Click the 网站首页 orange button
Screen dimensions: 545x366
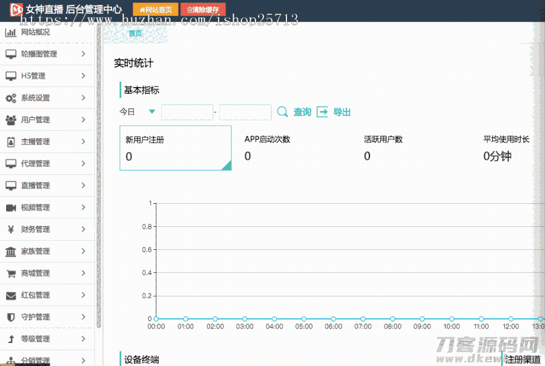pyautogui.click(x=156, y=10)
